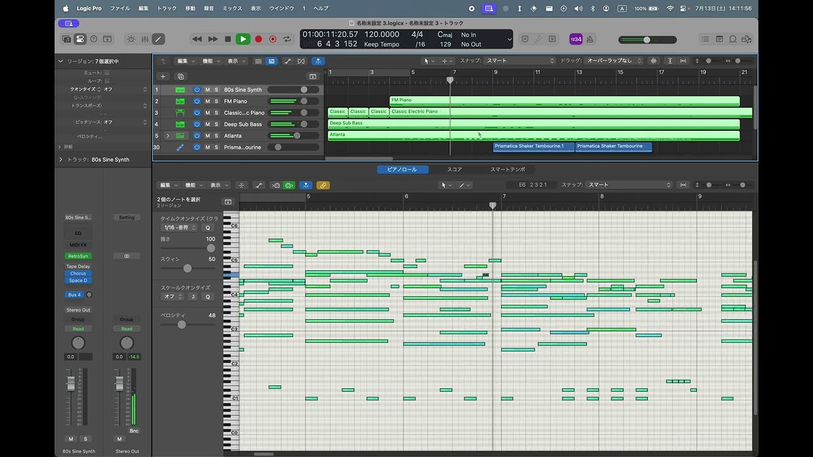Toggle the purple count-in 1234 button

(x=575, y=39)
